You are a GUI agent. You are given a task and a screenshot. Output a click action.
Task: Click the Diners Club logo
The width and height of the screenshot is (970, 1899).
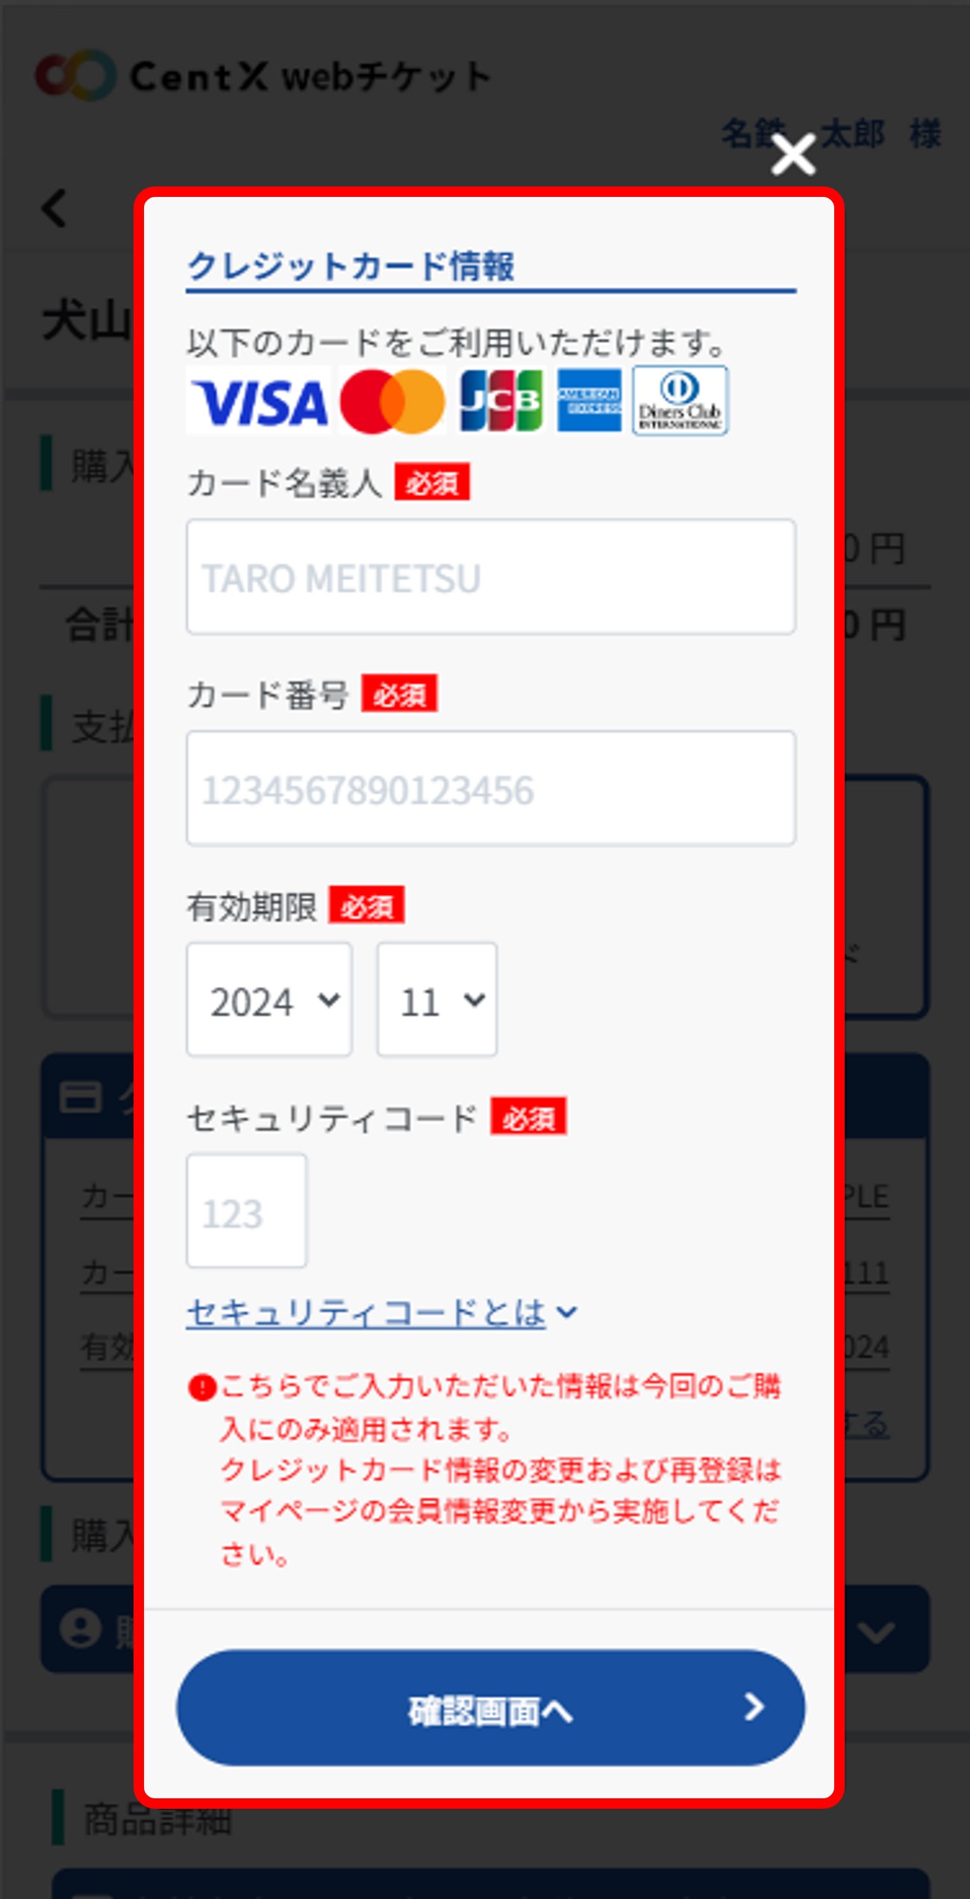[680, 401]
